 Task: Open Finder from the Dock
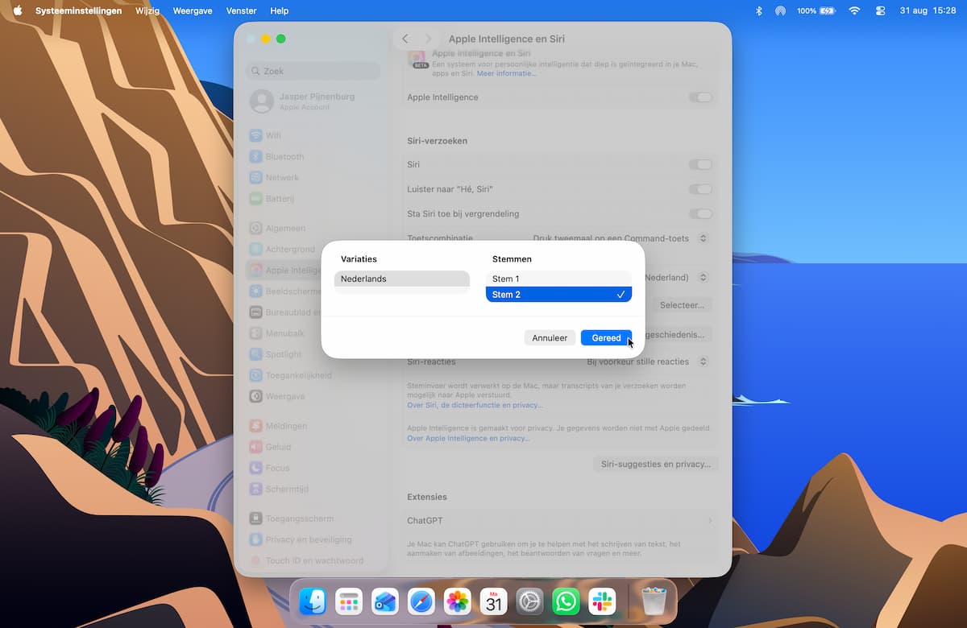(x=313, y=601)
